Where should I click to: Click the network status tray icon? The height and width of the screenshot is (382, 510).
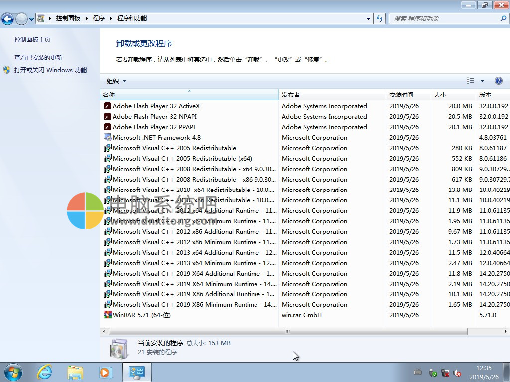pyautogui.click(x=445, y=373)
